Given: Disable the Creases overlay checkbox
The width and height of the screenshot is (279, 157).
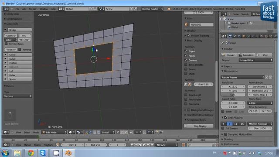Looking at the screenshot, I should click(x=186, y=60).
